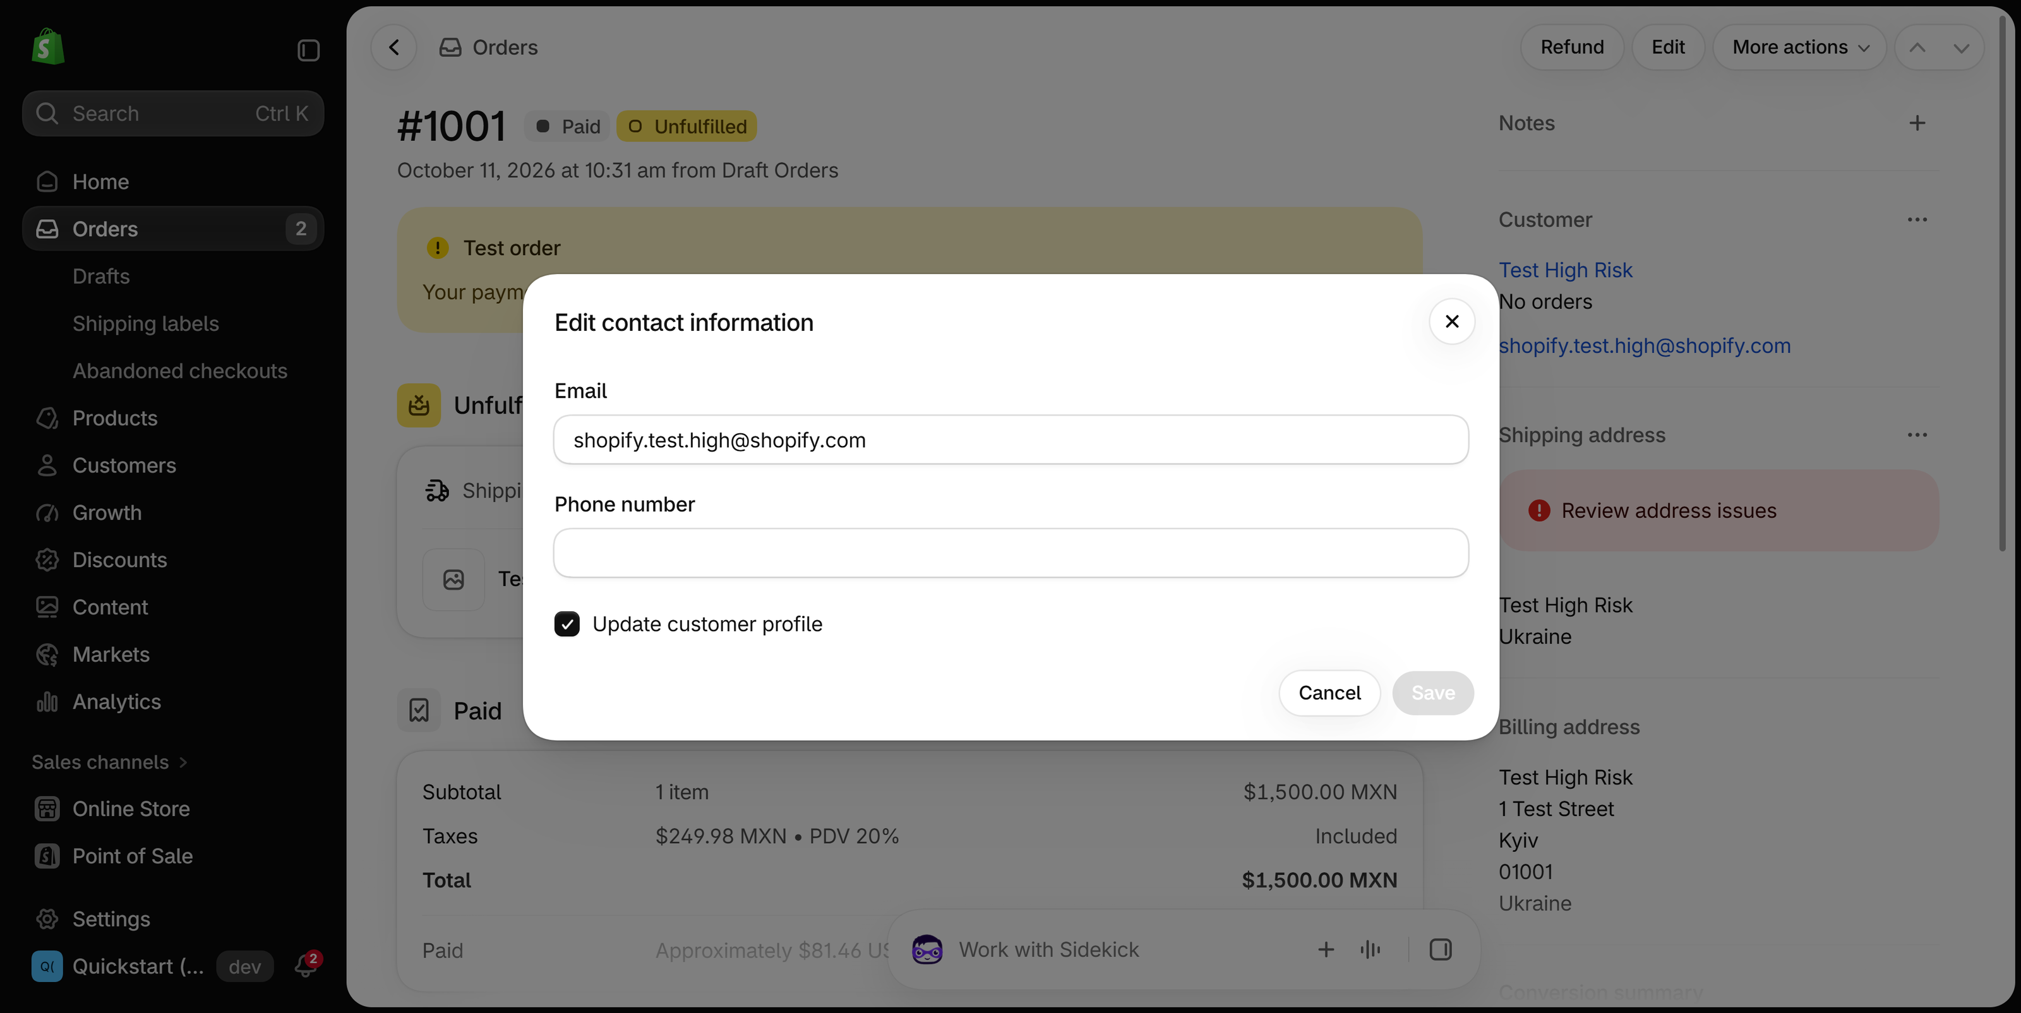Go to previous order with up chevron
Screen dimensions: 2021x1013
click(x=1917, y=47)
